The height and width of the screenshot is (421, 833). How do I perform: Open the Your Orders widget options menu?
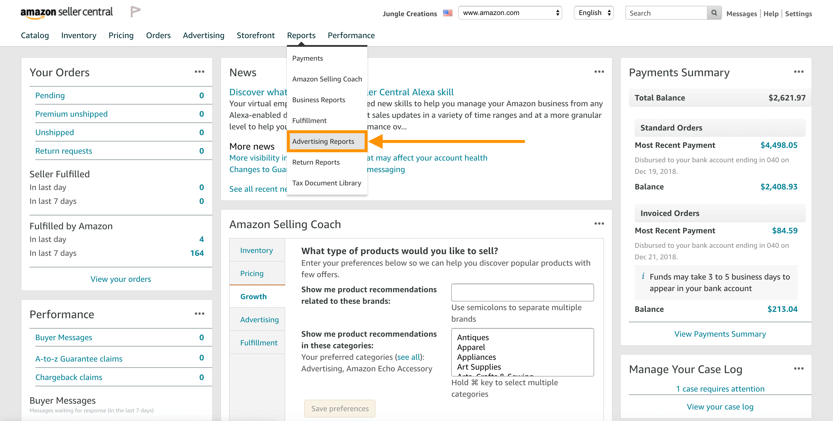(x=200, y=72)
